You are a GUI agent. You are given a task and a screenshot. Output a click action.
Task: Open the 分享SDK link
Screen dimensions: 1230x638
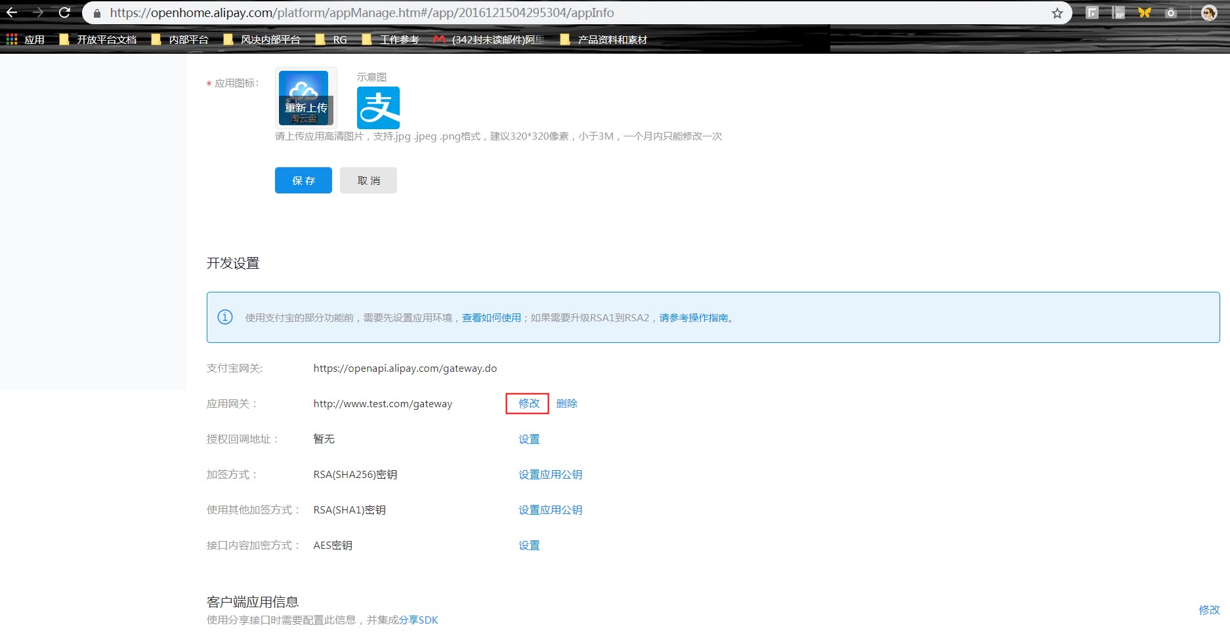pos(418,620)
